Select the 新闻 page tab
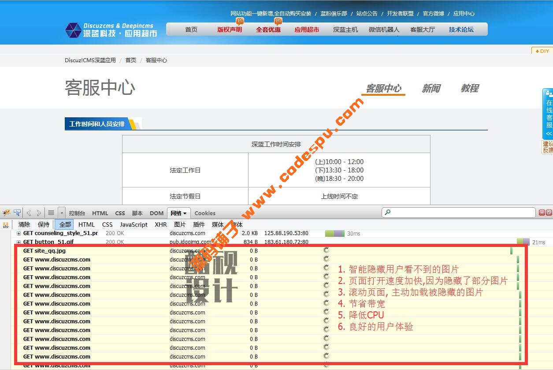The height and width of the screenshot is (370, 553). 431,89
